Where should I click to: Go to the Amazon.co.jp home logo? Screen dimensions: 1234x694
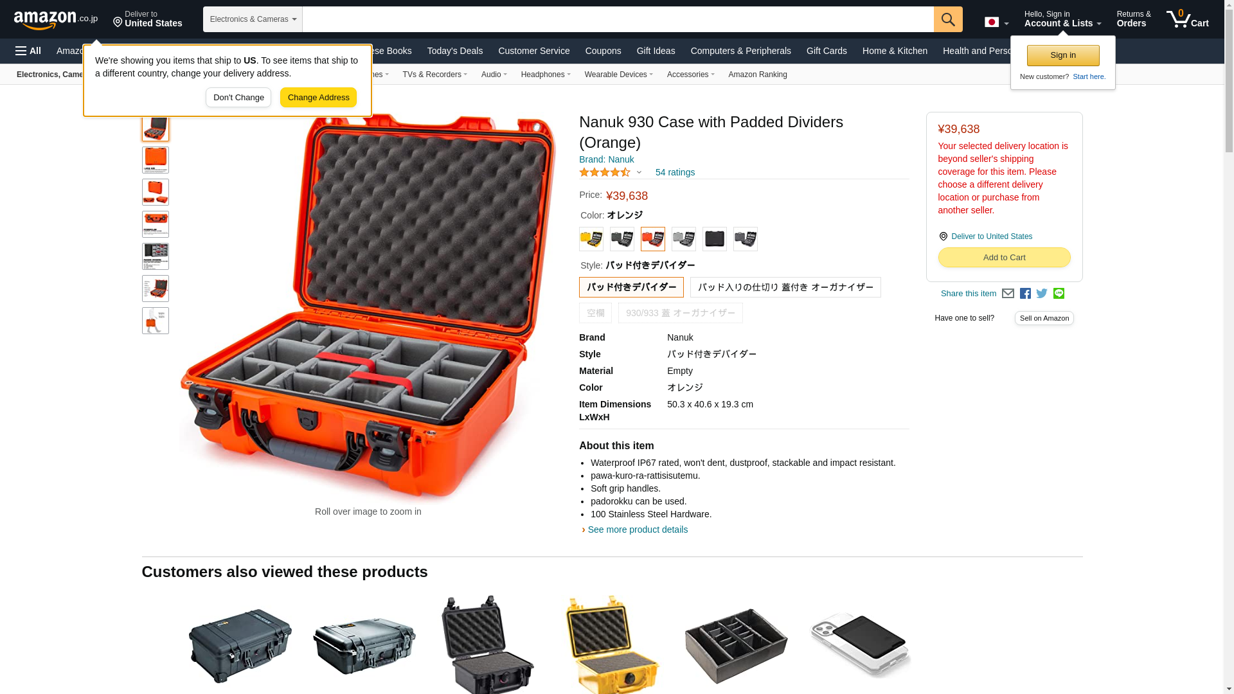pos(56,19)
